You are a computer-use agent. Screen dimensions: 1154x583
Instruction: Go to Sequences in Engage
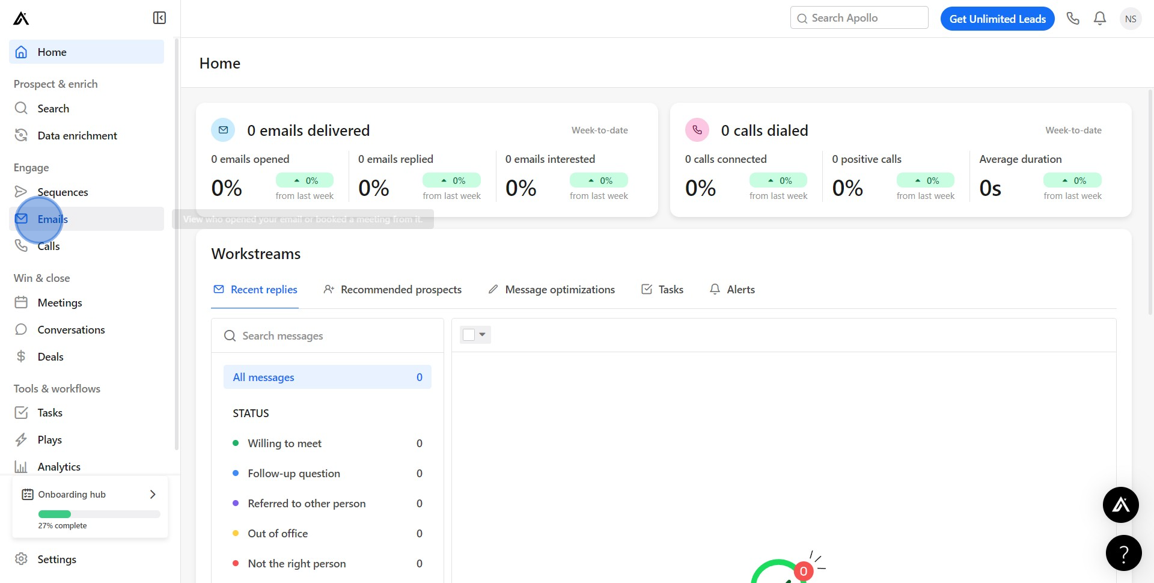click(87, 192)
